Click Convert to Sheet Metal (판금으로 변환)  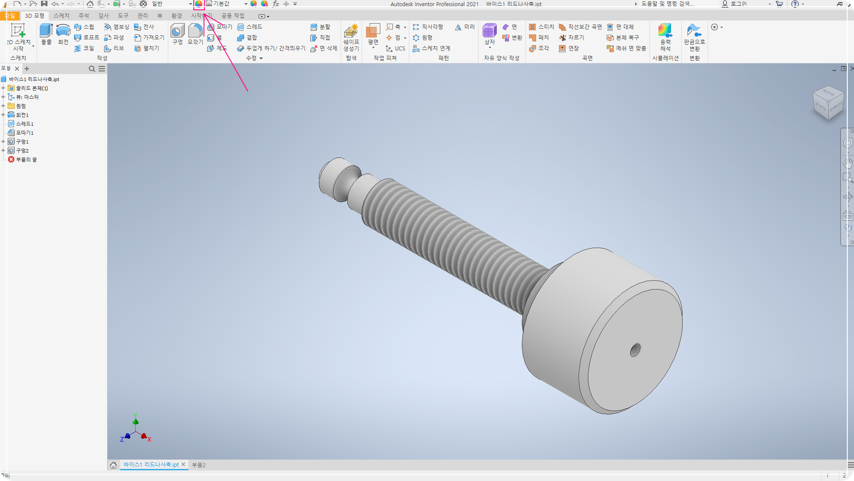pos(694,37)
